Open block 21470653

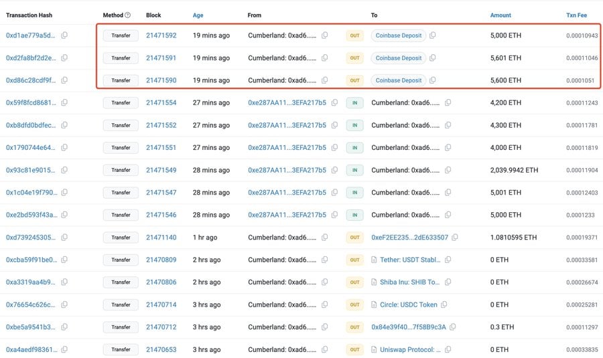coord(161,349)
